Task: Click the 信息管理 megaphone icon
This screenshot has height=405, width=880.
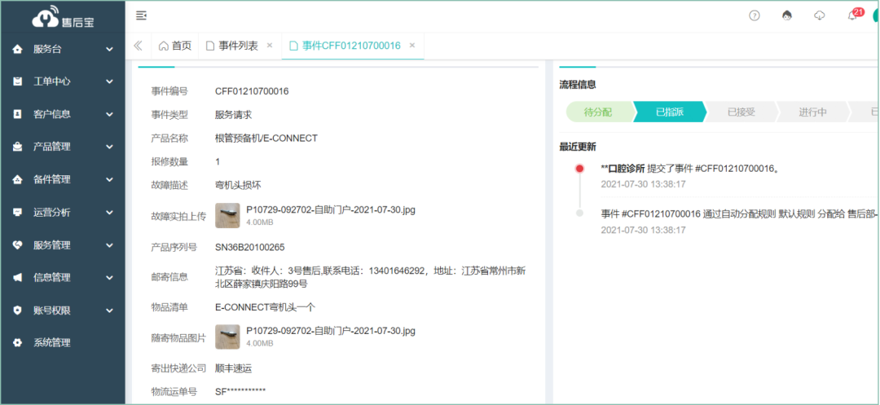Action: tap(17, 278)
